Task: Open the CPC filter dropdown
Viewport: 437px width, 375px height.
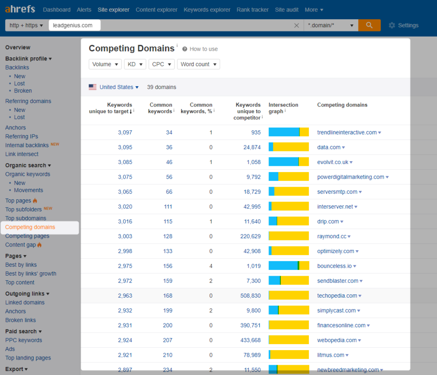Action: pyautogui.click(x=161, y=64)
